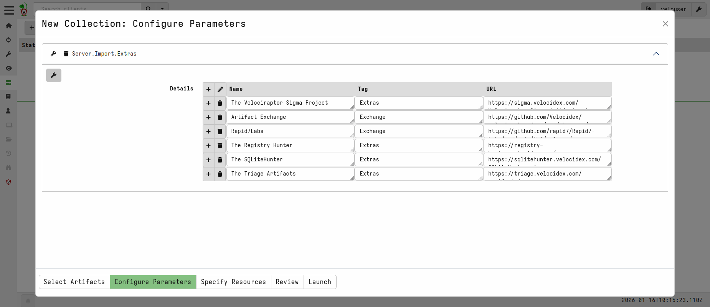Open the Review step
The image size is (710, 307).
[287, 282]
